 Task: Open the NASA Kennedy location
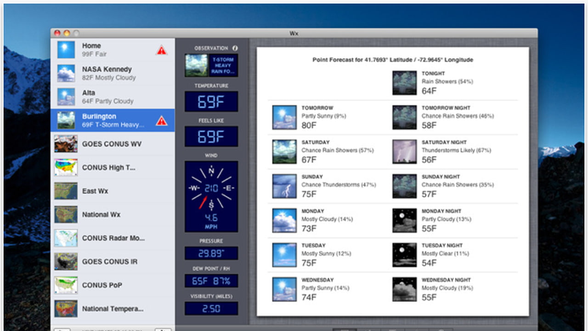coord(113,74)
